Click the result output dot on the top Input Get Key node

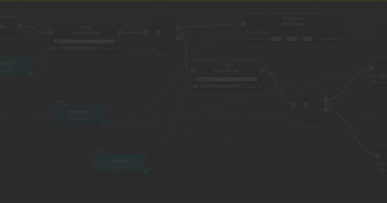[118, 49]
